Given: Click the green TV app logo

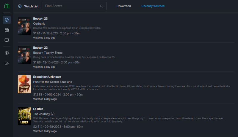Looking at the screenshot, I should click(7, 6).
